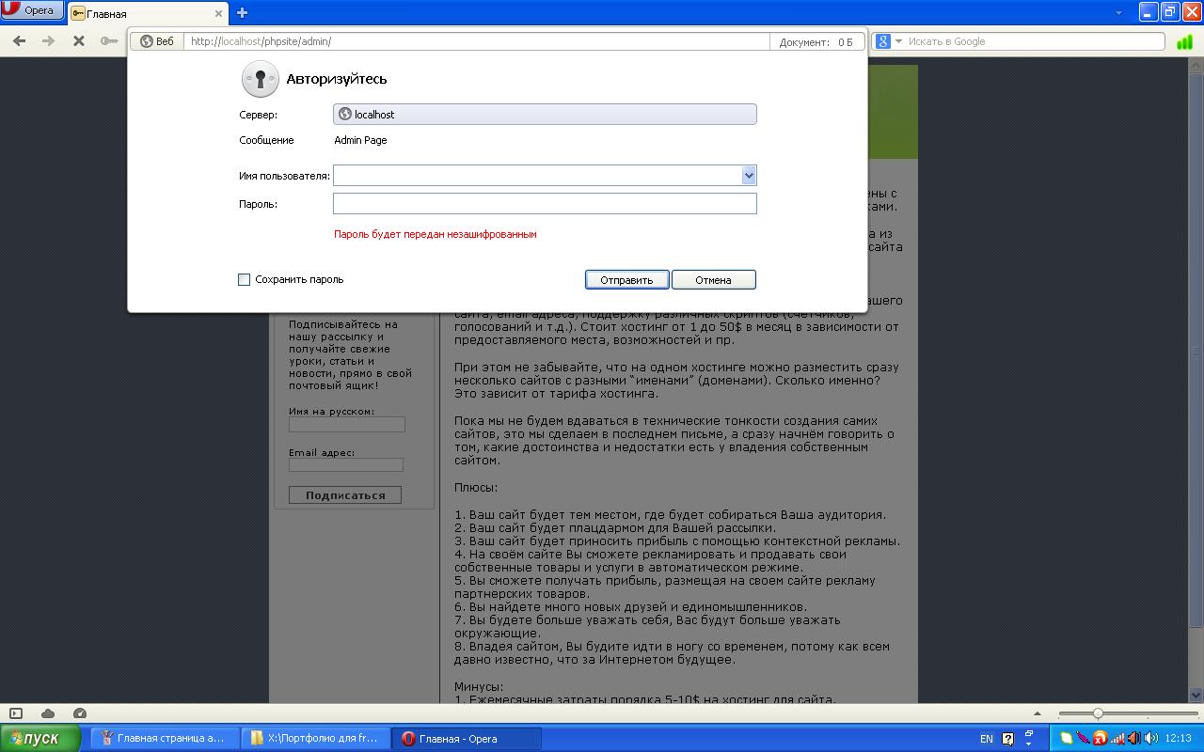The width and height of the screenshot is (1204, 752).
Task: Click the red unencrypted password warning text
Action: point(435,234)
